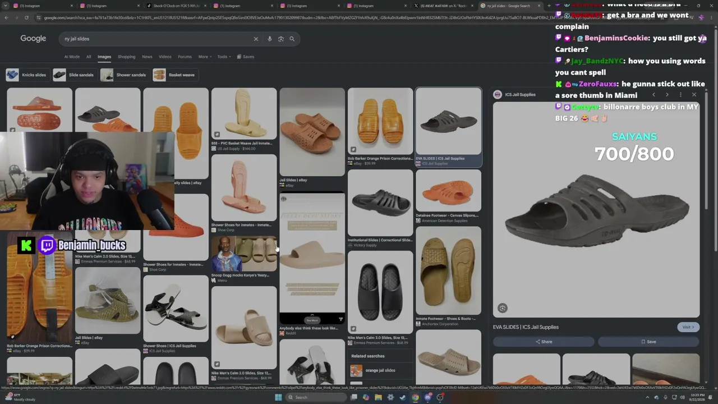Screen dimensions: 718x404
Task: Open the Windows Start menu
Action: (x=278, y=397)
